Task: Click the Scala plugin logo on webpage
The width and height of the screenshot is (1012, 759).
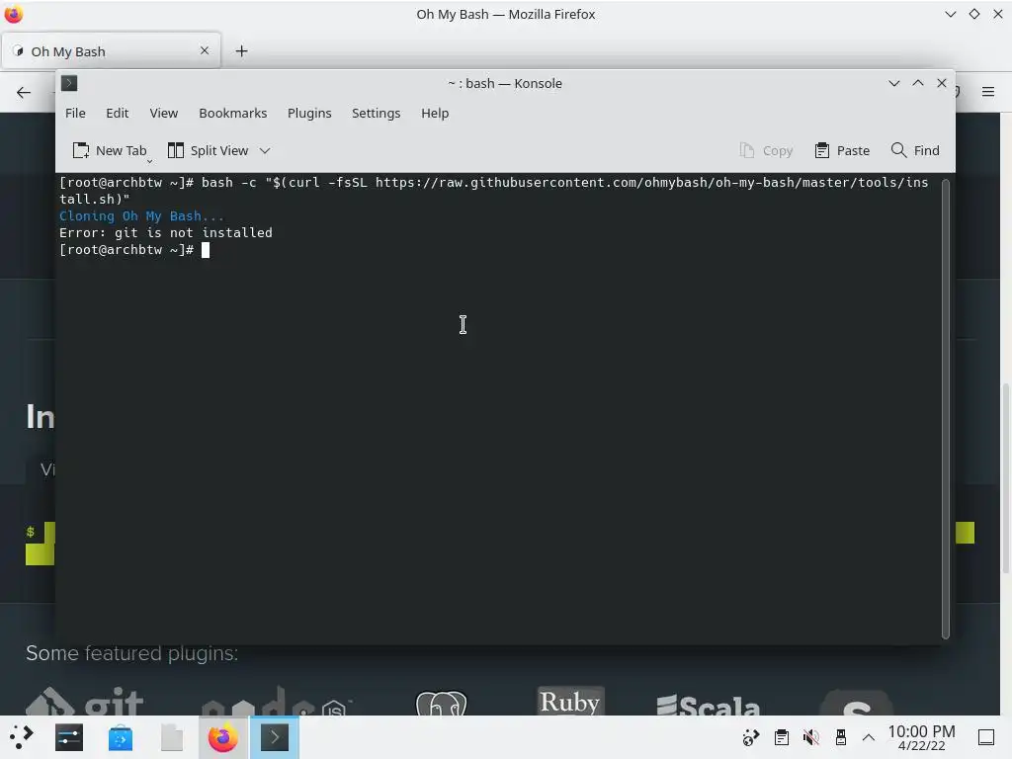Action: tap(708, 704)
